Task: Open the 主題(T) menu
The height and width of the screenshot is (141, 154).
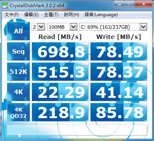Action: pos(51,15)
